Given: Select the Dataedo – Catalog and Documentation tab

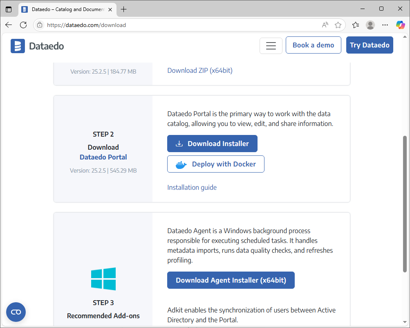Looking at the screenshot, I should [67, 9].
